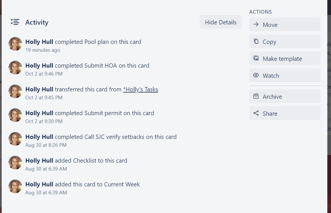Click avatar beside added Checklist activity

pyautogui.click(x=15, y=163)
